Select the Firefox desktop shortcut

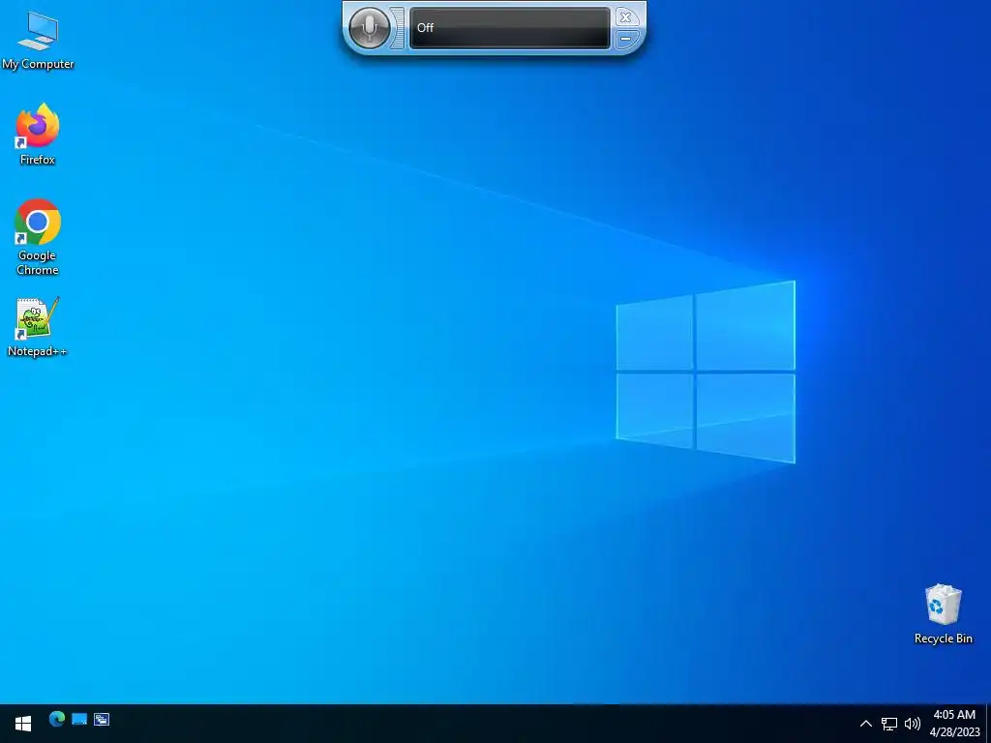click(38, 134)
